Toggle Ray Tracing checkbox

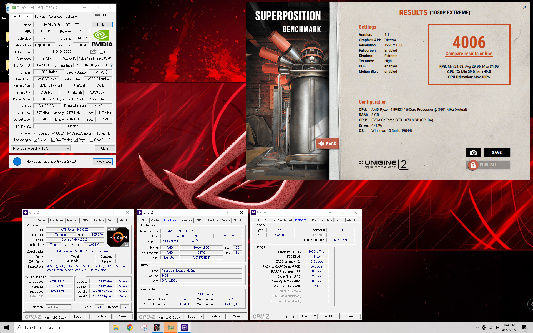[53, 140]
